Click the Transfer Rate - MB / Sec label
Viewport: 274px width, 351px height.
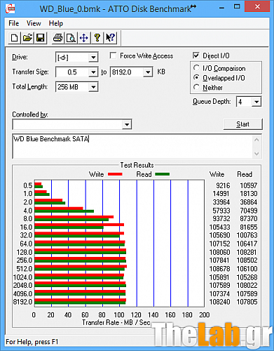click(116, 322)
